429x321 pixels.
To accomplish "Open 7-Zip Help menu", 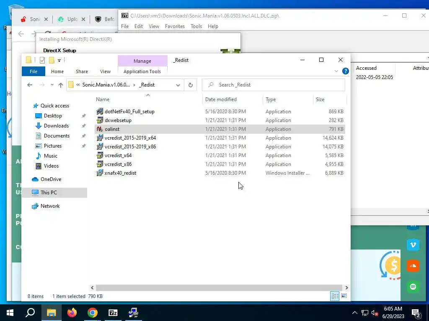I will pos(213,26).
